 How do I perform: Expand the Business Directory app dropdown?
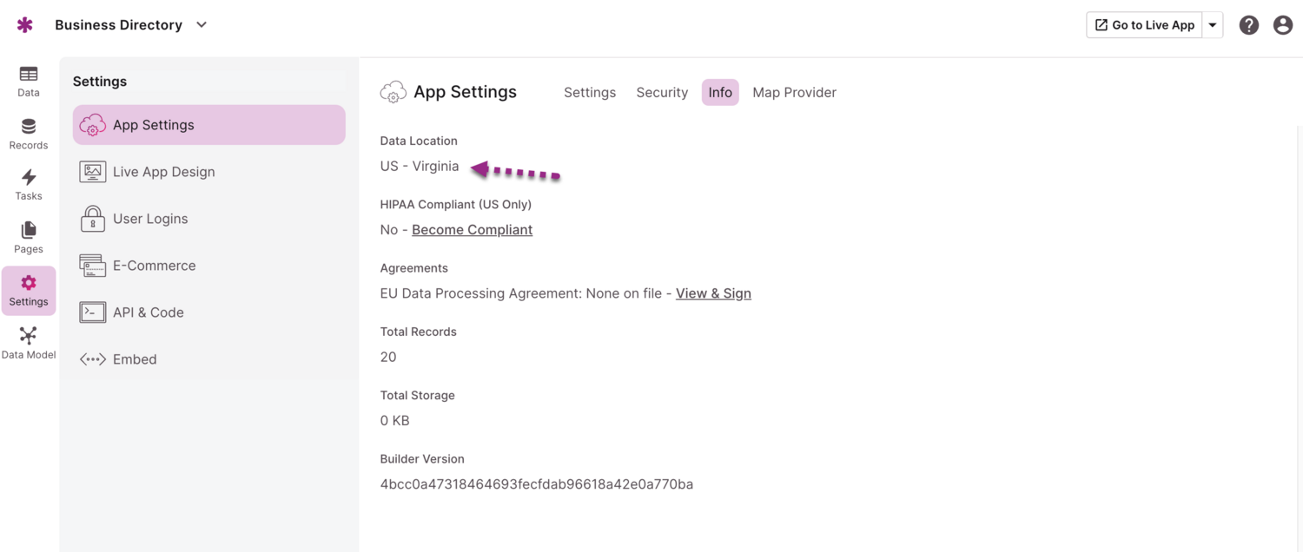point(202,25)
